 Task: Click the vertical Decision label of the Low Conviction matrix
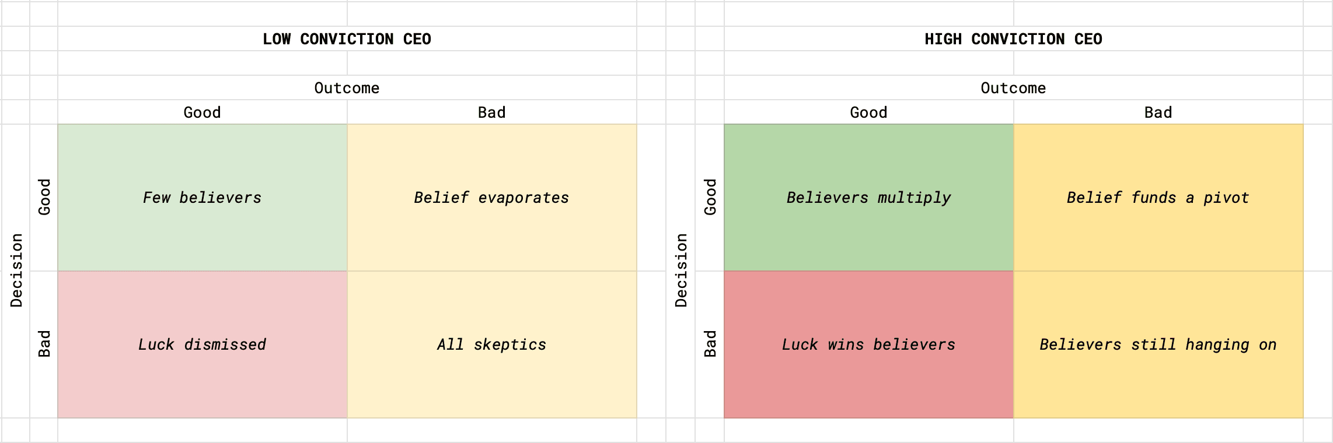coord(16,270)
